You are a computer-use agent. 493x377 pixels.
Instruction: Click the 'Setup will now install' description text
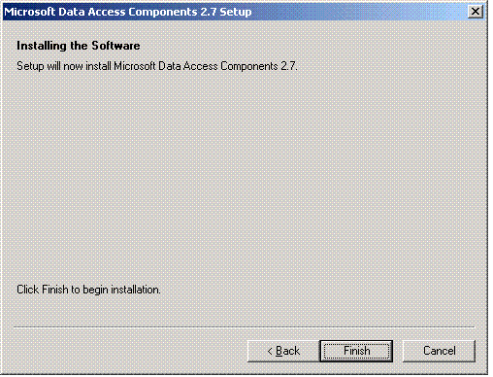click(157, 66)
